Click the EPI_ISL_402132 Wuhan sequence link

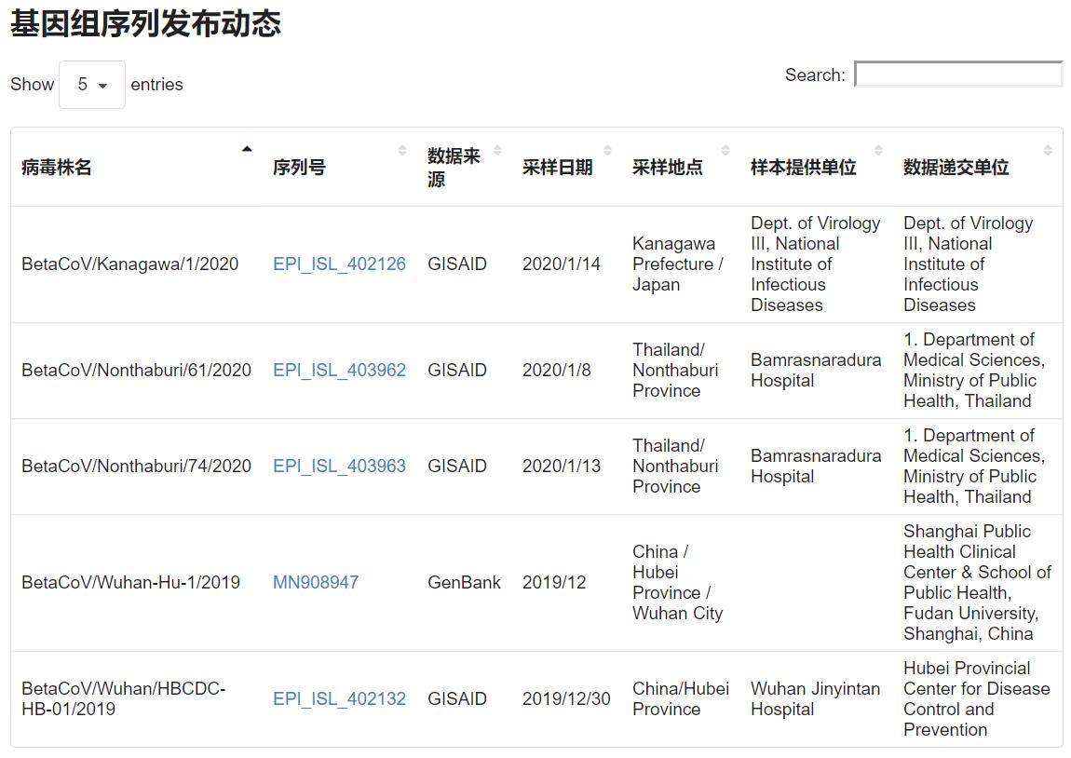point(339,698)
